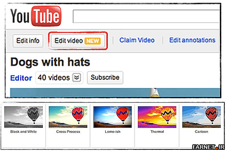
Task: Click the Subscribe button
Action: (105, 77)
